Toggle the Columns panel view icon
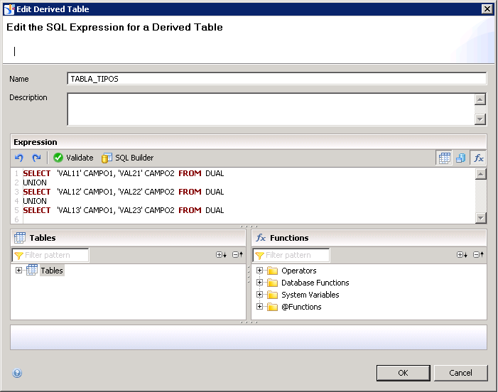Screen dimensions: 498x392 coord(461,158)
